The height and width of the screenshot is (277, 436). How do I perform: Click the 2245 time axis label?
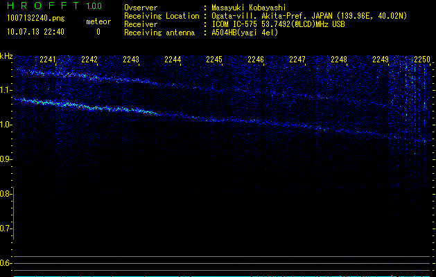pos(214,60)
